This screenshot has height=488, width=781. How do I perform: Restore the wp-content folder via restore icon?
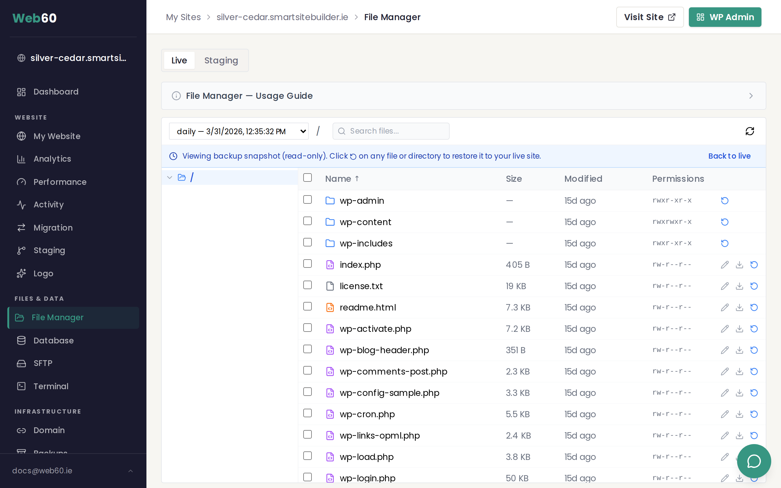tap(725, 222)
